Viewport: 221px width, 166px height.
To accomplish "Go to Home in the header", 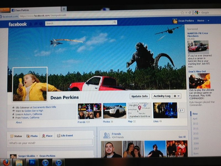I will click(x=201, y=20).
